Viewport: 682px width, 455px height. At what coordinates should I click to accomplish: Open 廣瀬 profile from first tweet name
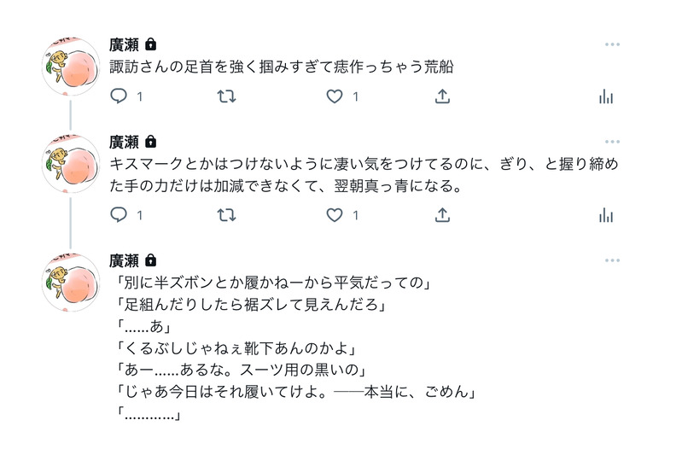click(x=125, y=44)
